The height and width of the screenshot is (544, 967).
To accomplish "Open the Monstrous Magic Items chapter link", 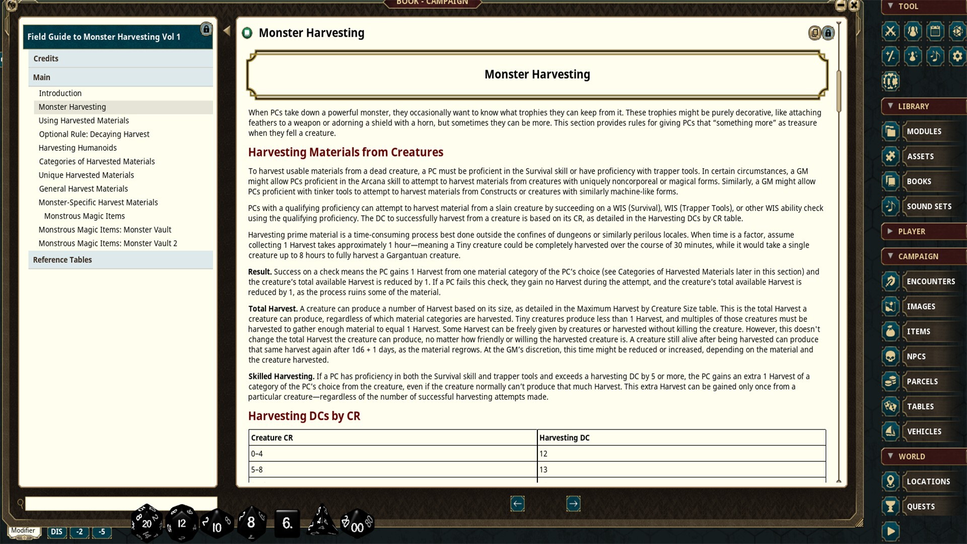I will coord(84,216).
